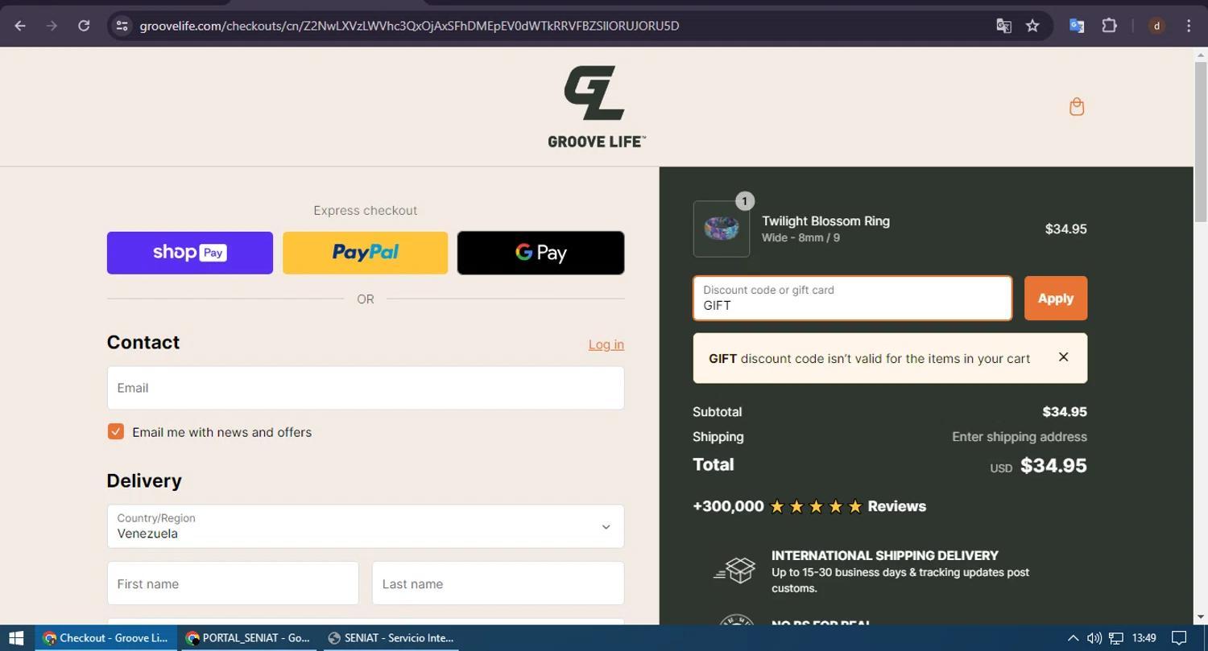Image resolution: width=1208 pixels, height=651 pixels.
Task: Click the Twilight Blossom Ring product name
Action: (x=825, y=221)
